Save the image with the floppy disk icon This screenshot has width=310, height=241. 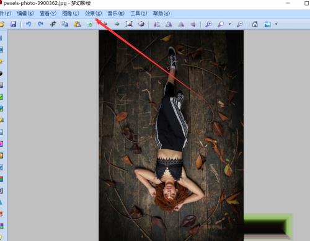click(x=14, y=24)
